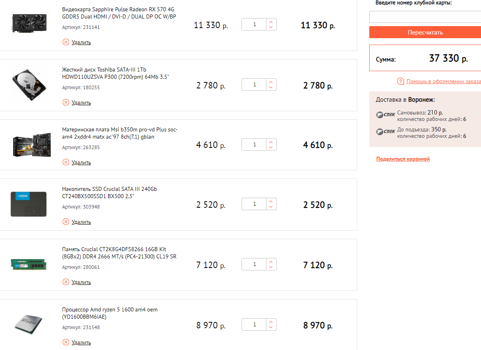Click the delete X icon for Crucial 16GB memory
This screenshot has height=350, width=481.
pos(66,282)
